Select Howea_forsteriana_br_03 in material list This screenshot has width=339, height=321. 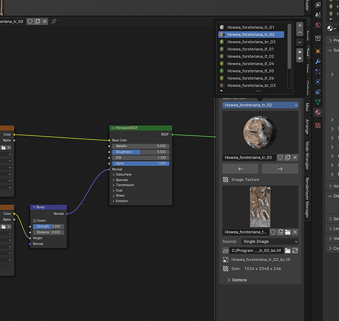pos(251,85)
